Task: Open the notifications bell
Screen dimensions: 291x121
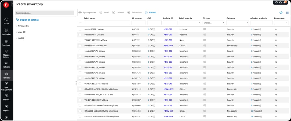Action: click(x=285, y=2)
